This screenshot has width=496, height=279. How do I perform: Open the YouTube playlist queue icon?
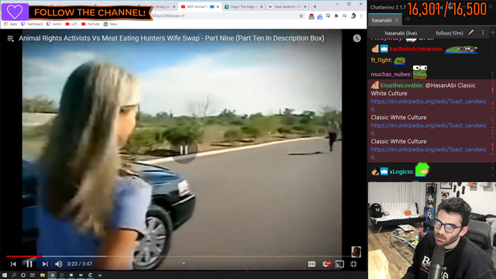(10, 39)
